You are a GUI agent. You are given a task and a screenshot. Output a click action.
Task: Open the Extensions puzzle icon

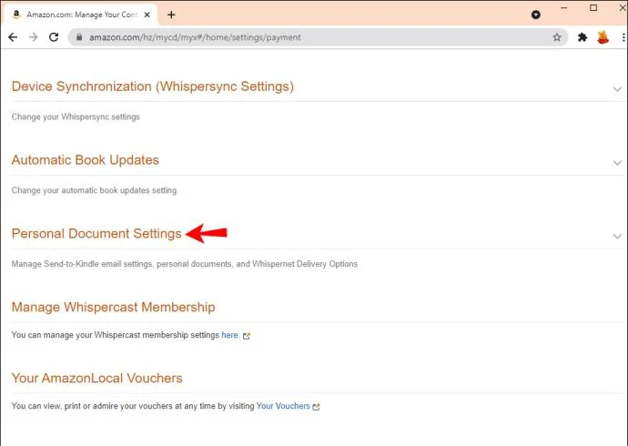(582, 37)
